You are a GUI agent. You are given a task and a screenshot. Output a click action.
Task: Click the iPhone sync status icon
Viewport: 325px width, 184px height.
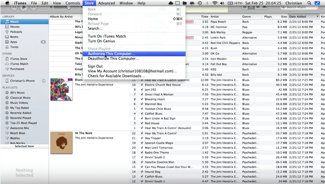pyautogui.click(x=44, y=81)
